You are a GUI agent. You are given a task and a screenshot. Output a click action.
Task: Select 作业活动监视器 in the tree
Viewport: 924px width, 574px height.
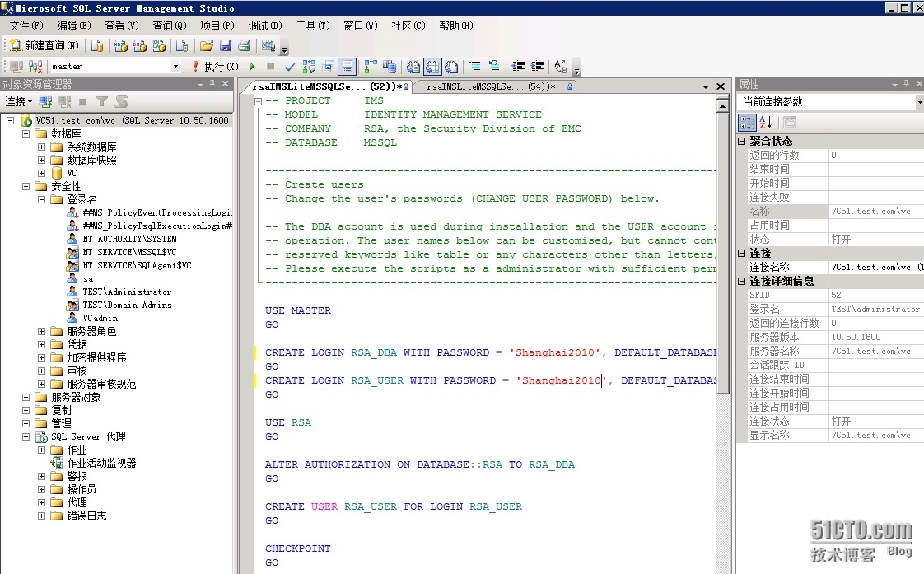[101, 463]
